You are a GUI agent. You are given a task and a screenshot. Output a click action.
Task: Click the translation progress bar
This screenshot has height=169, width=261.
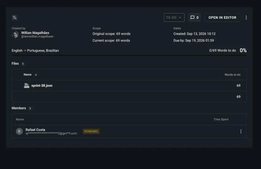click(x=129, y=56)
